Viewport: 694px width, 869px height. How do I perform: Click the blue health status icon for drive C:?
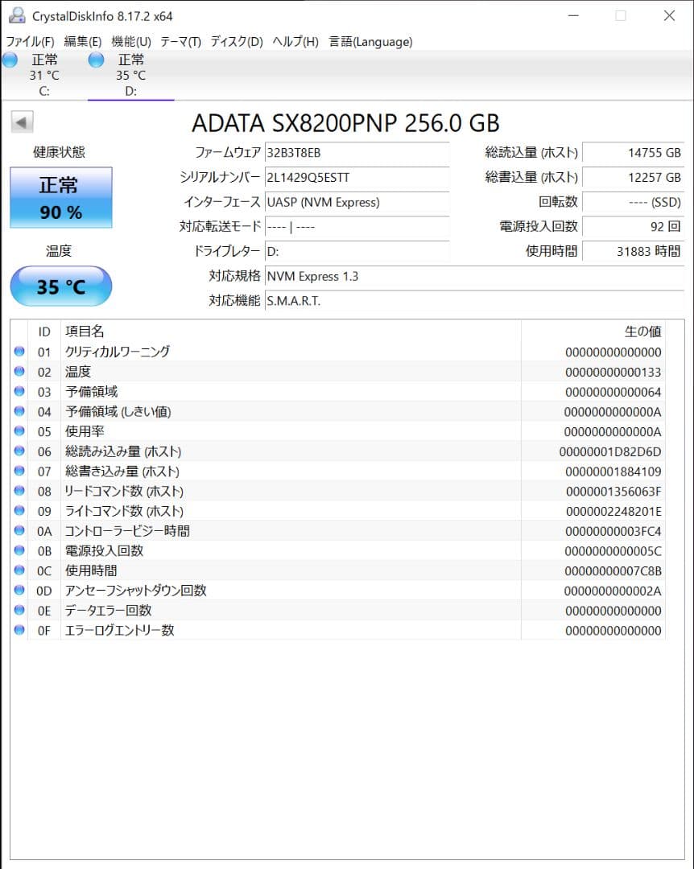tap(10, 60)
